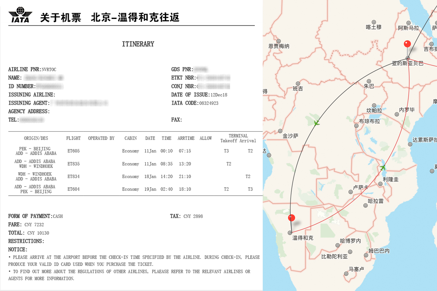Click the RESTRICTIONS: label
Screen dimensions: 437x291
pos(26,241)
